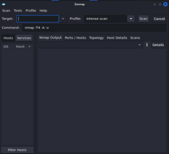Switch to the Host Details tab

pyautogui.click(x=117, y=38)
